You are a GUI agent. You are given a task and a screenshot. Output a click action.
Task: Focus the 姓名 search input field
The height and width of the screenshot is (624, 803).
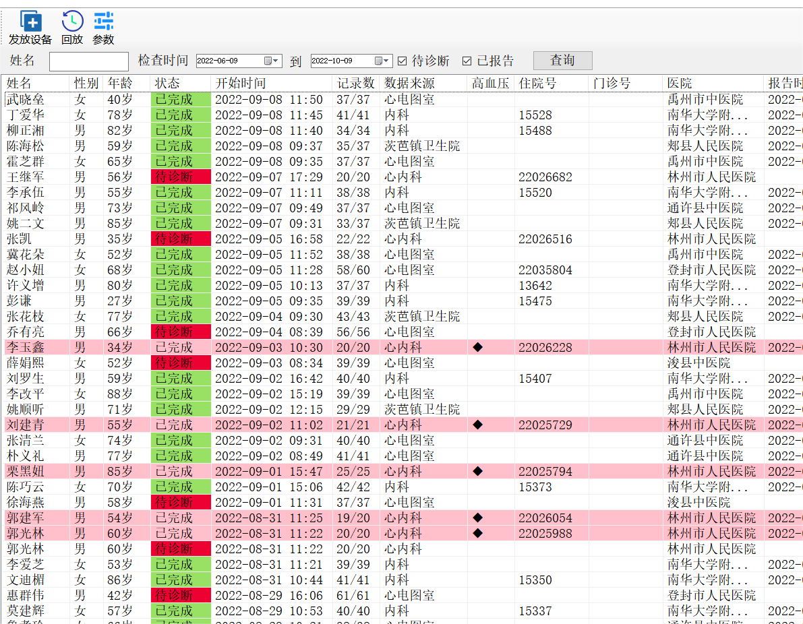click(x=88, y=61)
